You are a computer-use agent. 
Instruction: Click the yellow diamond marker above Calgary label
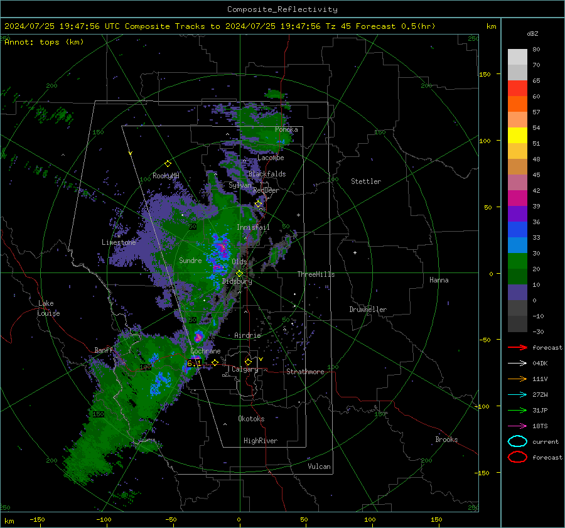click(248, 362)
